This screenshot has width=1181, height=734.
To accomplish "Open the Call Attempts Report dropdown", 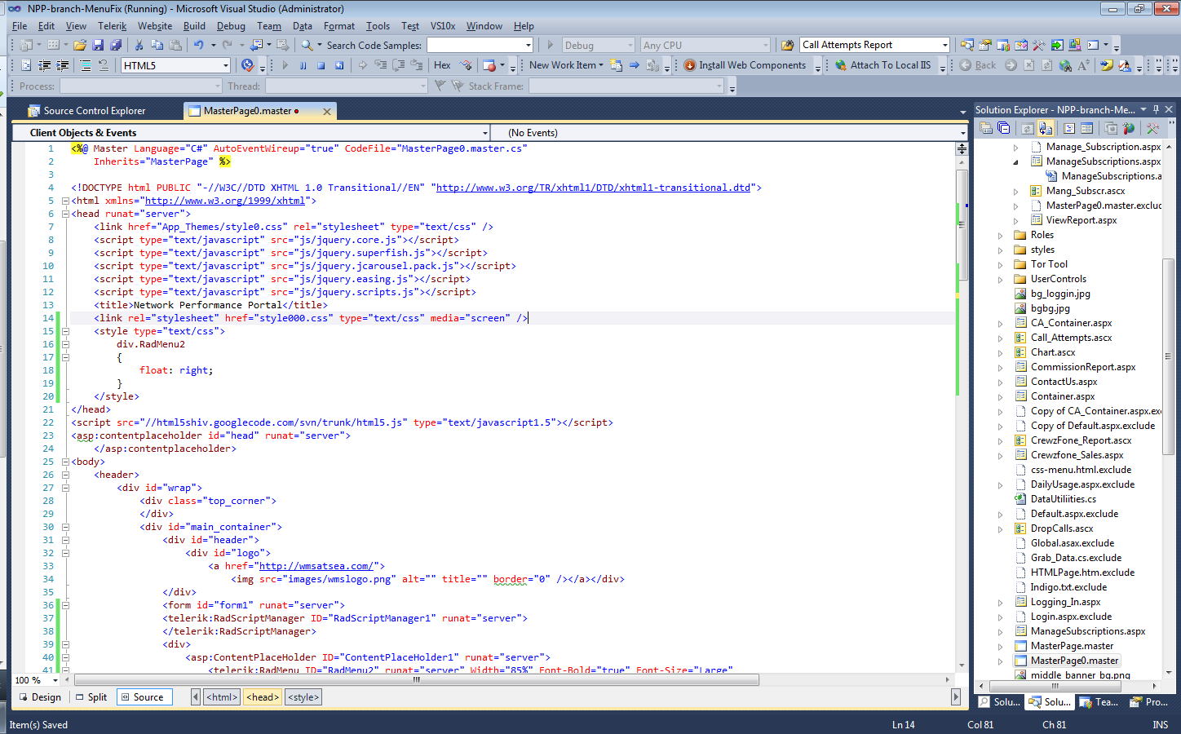I will pyautogui.click(x=944, y=46).
